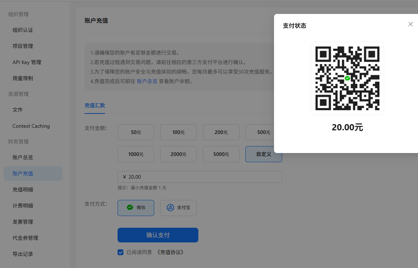The height and width of the screenshot is (268, 418).
Task: Choose the 2000元 amount option
Action: tap(179, 154)
